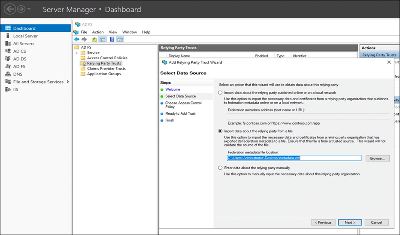Screen dimensions: 400x235
Task: Click the Server Manager back navigation button
Action: click(9, 9)
